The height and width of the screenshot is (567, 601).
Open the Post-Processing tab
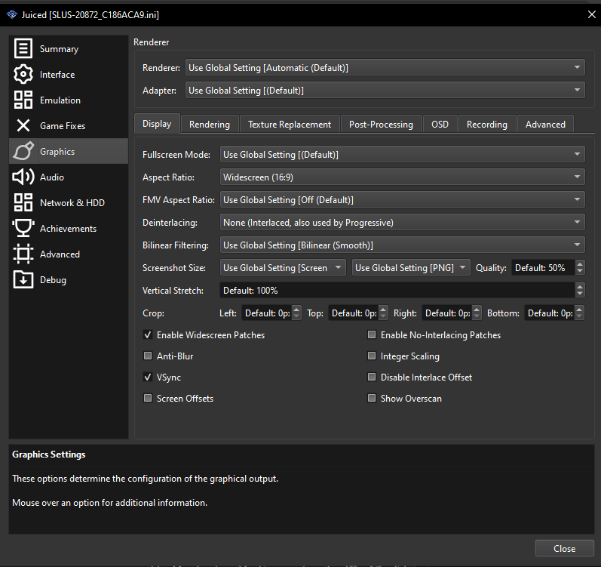381,125
